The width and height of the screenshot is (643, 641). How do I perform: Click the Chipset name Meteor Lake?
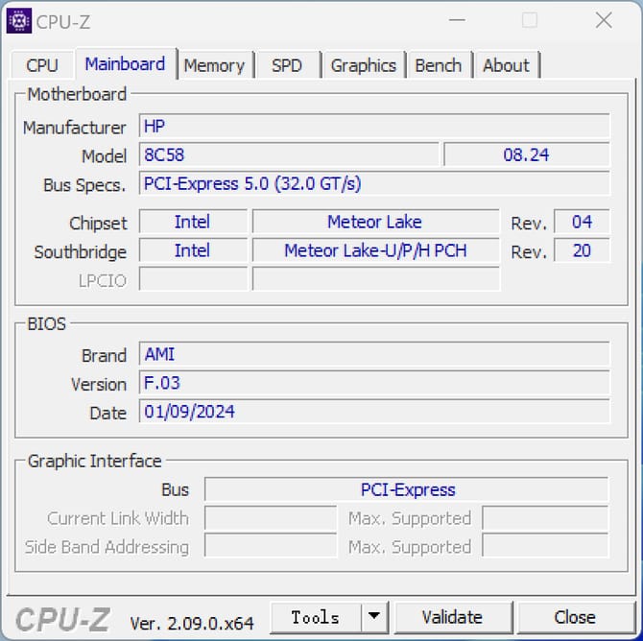(x=375, y=222)
